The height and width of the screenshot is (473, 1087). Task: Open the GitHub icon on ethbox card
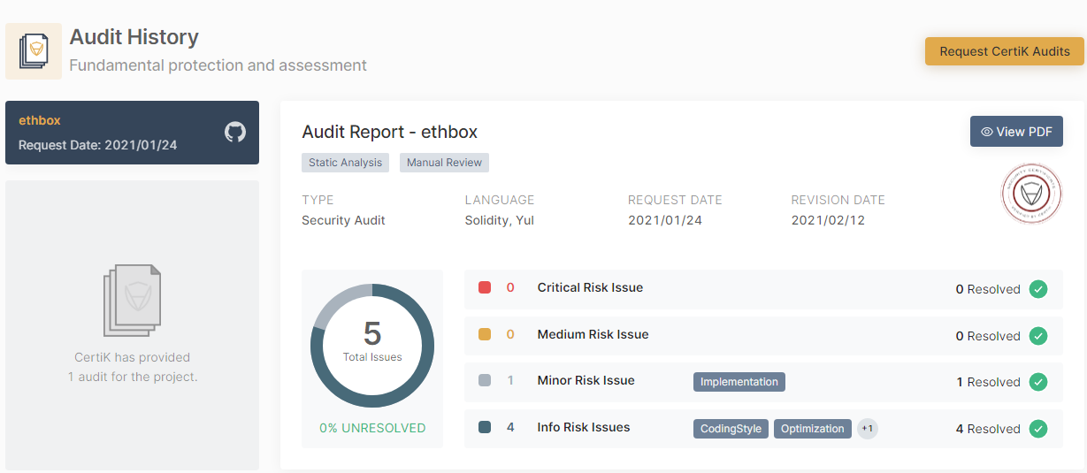pyautogui.click(x=234, y=133)
